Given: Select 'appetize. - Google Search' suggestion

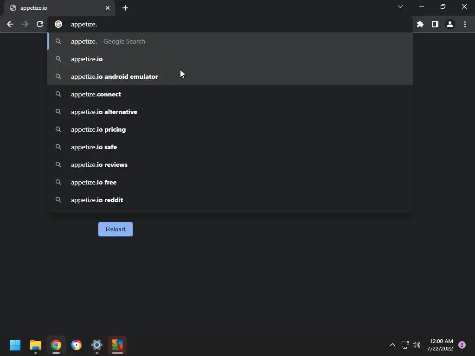Looking at the screenshot, I should click(230, 41).
